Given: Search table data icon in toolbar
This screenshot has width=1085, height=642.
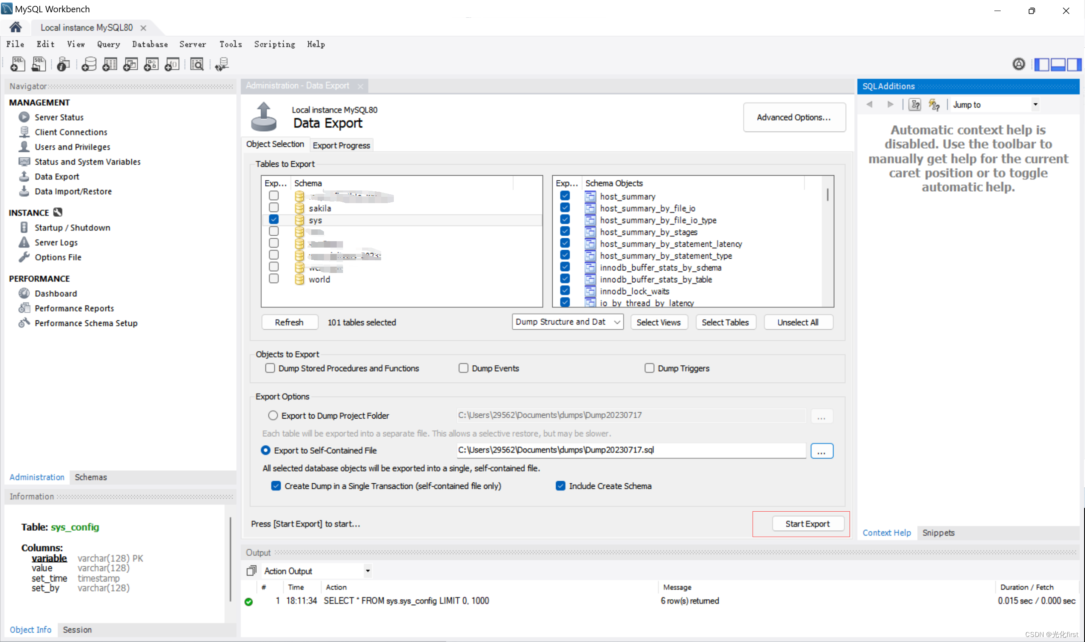Looking at the screenshot, I should [x=197, y=64].
